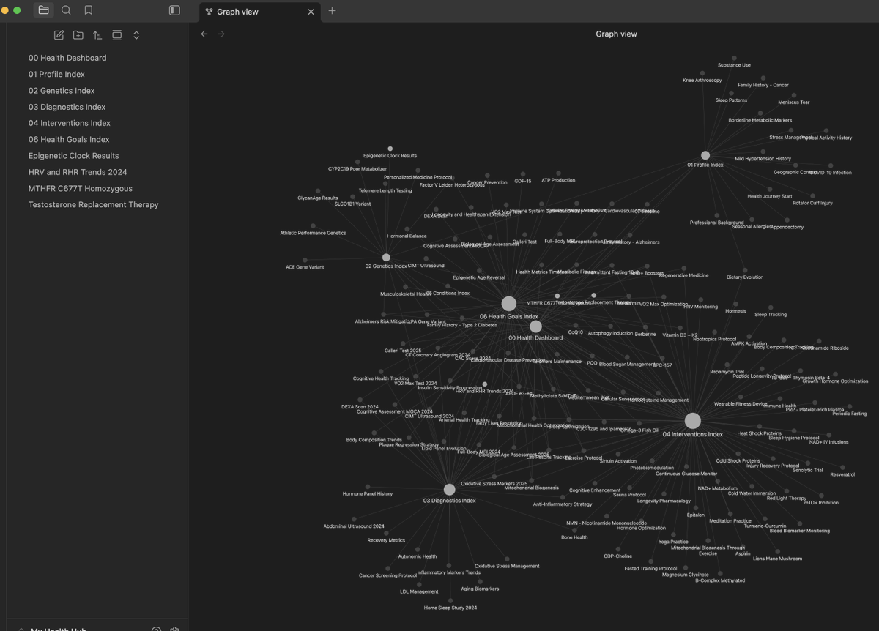This screenshot has height=631, width=879.
Task: Click the B-Complex Methylated graph node
Action: [x=720, y=573]
